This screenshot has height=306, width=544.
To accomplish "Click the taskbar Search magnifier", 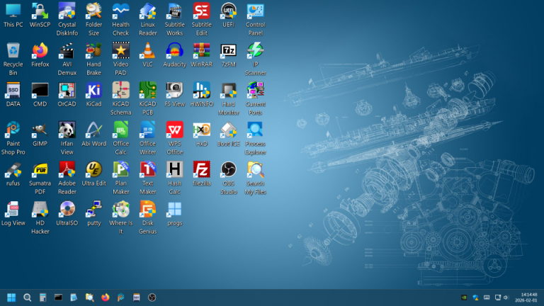I will 27,297.
